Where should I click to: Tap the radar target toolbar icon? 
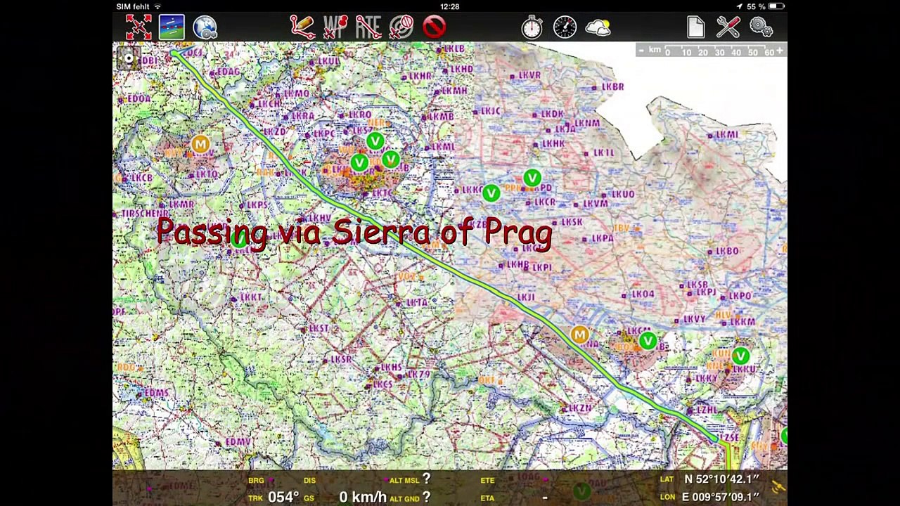click(401, 27)
